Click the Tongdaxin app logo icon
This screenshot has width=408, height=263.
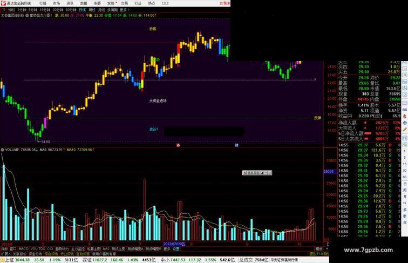click(3, 3)
